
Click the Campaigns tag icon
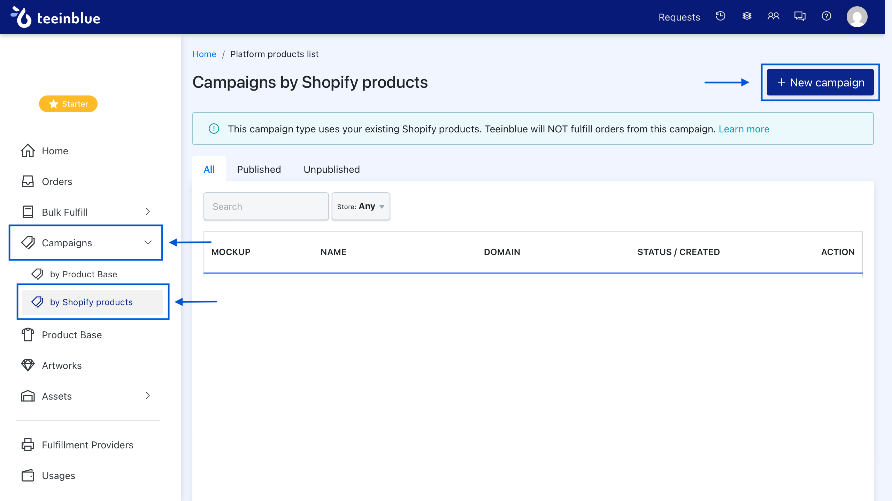(28, 243)
